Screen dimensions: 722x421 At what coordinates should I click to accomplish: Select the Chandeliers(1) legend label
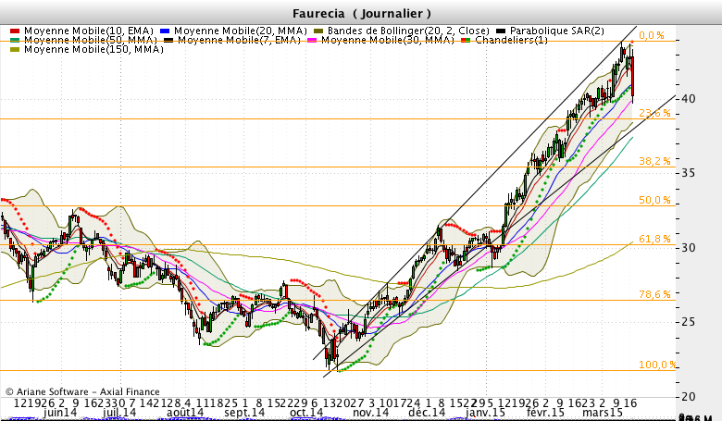coord(512,41)
